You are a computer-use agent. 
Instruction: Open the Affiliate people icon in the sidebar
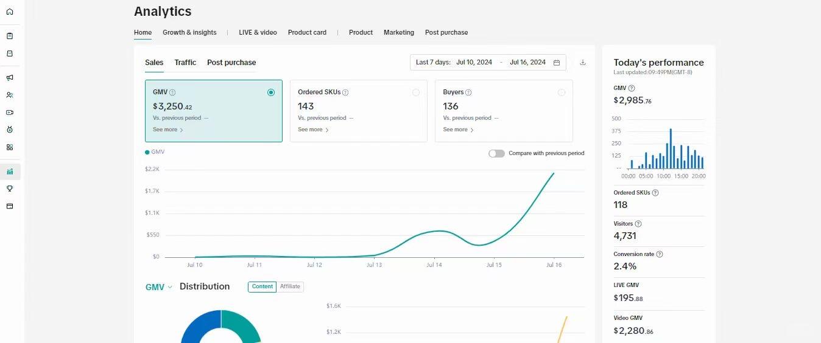[x=10, y=95]
